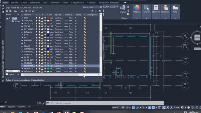Switch to Layout2 tab

[22, 107]
